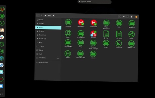
Task: Open the MEGA-synced Downloads folder icon
Action: coord(94,23)
